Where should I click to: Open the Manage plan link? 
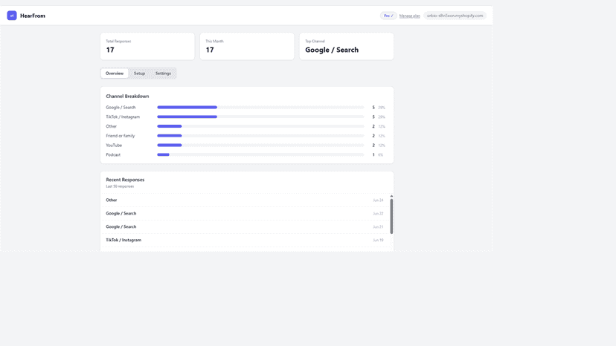409,16
